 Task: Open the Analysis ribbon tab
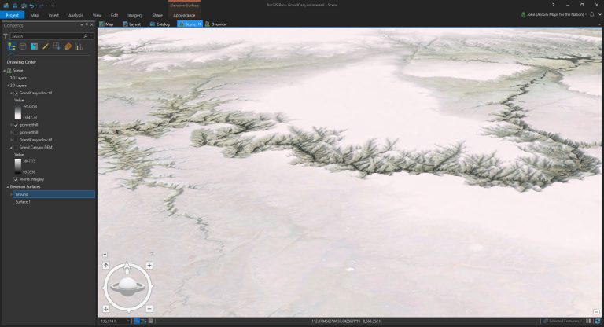coord(75,16)
